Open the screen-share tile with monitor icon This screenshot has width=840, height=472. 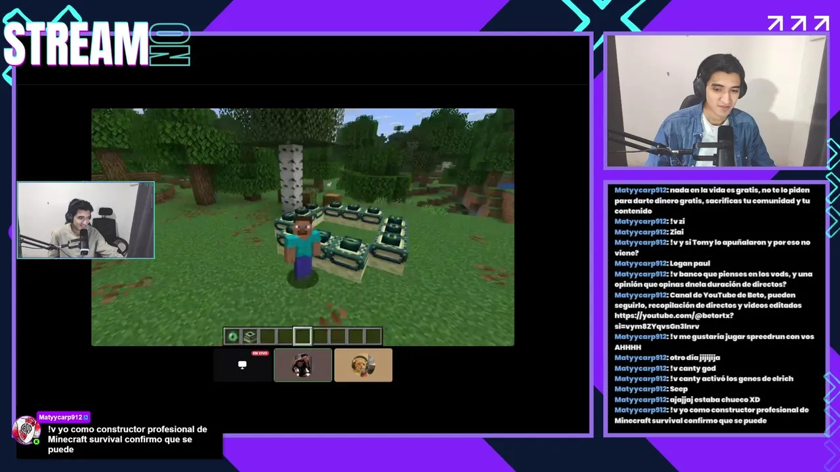(242, 365)
